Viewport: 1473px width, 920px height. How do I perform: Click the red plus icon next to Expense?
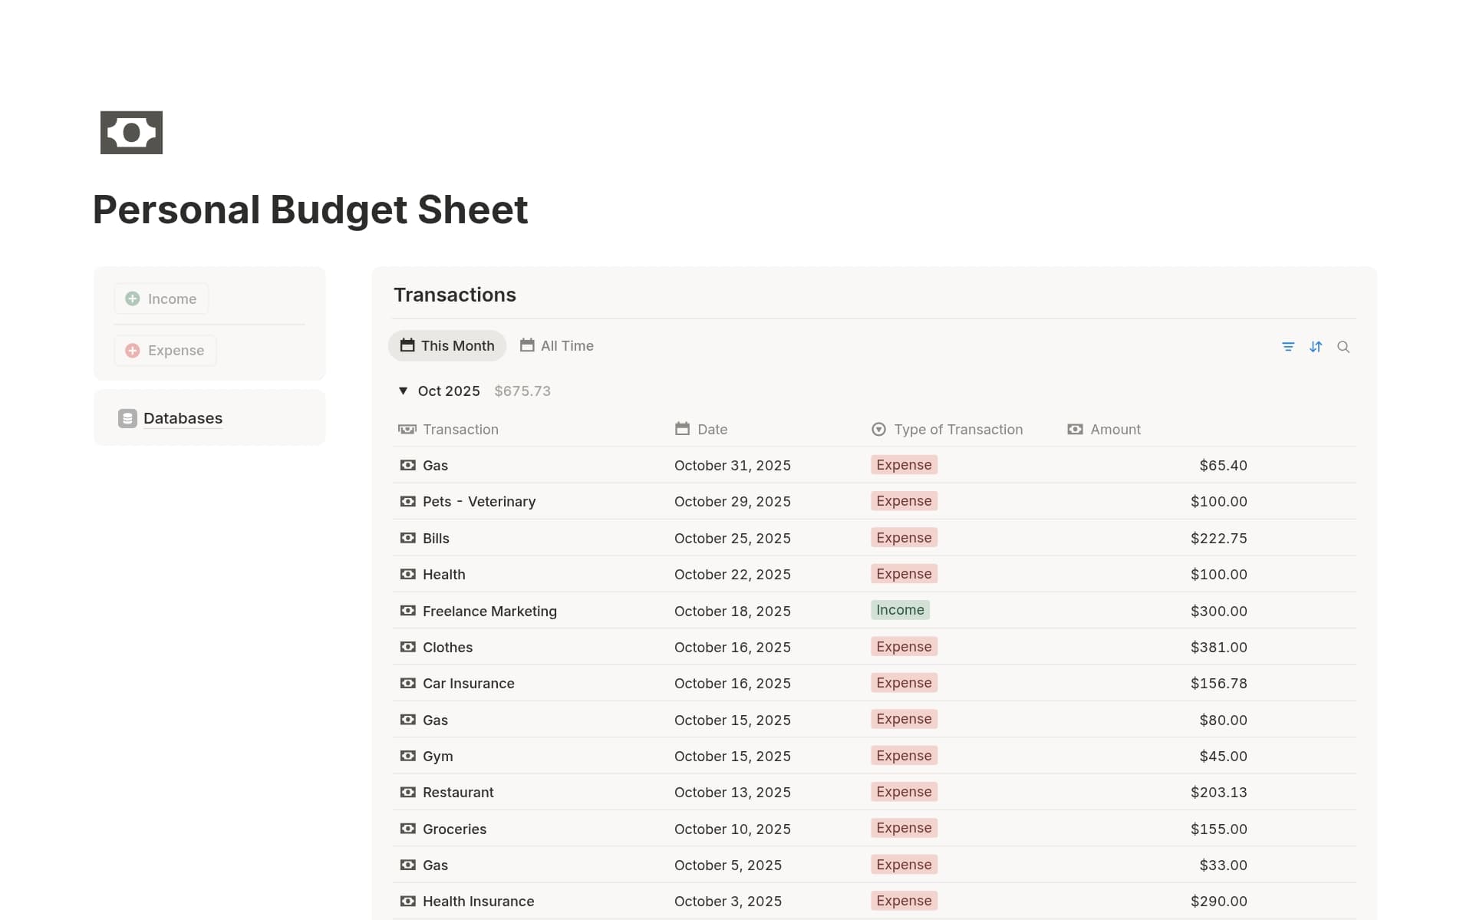click(132, 351)
